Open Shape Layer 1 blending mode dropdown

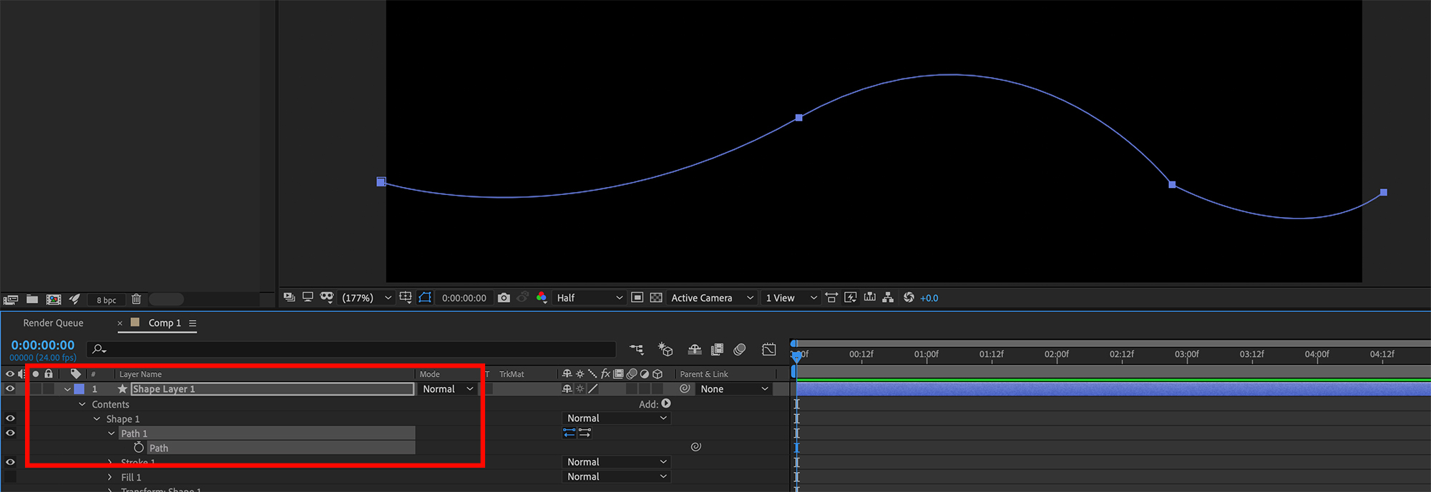point(448,389)
